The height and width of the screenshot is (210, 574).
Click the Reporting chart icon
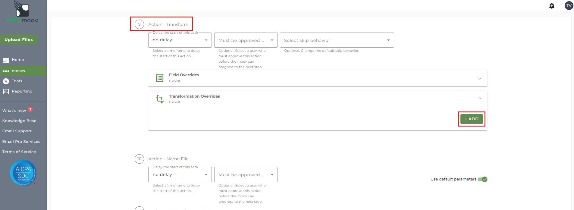[x=6, y=92]
